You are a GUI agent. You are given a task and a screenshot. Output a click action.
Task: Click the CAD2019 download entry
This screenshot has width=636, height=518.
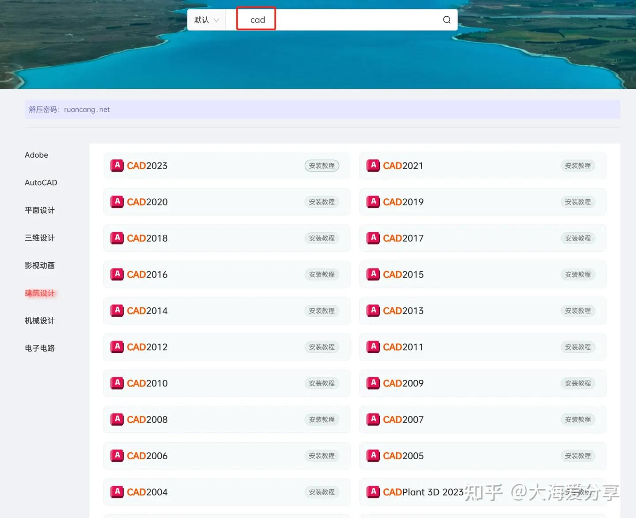click(483, 202)
